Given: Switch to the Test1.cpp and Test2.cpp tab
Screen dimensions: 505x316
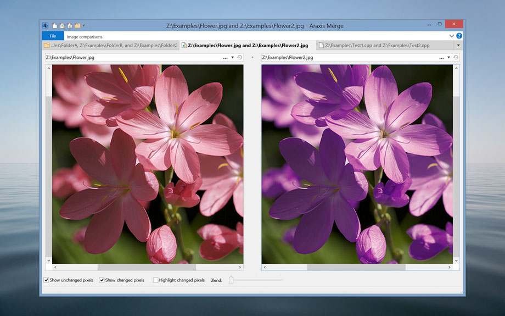Looking at the screenshot, I should pyautogui.click(x=372, y=45).
